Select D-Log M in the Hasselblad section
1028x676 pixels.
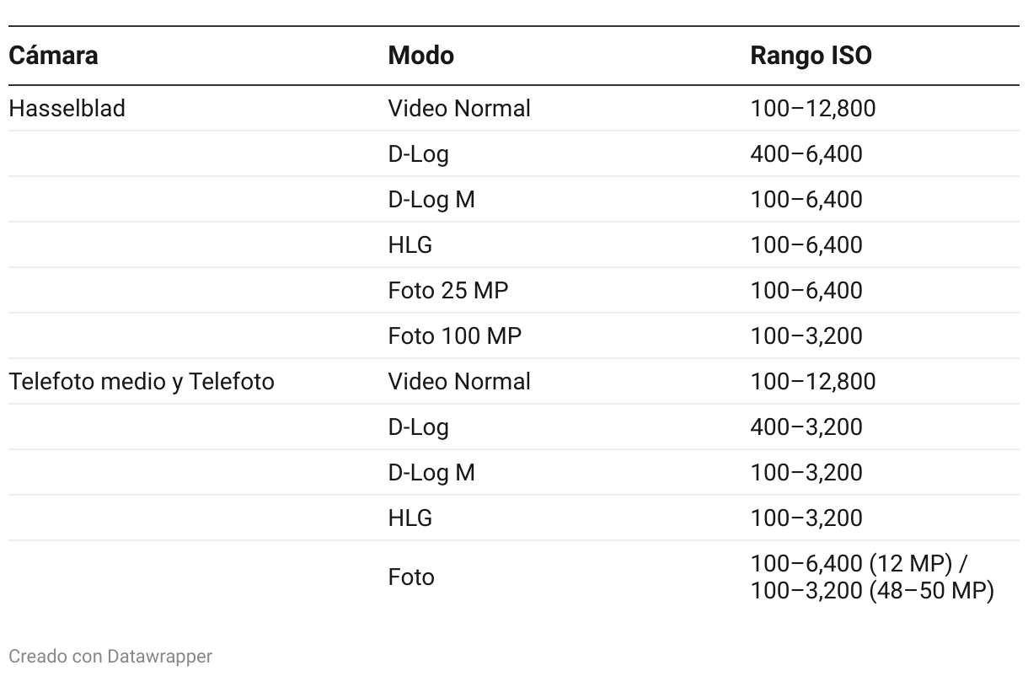coord(431,200)
